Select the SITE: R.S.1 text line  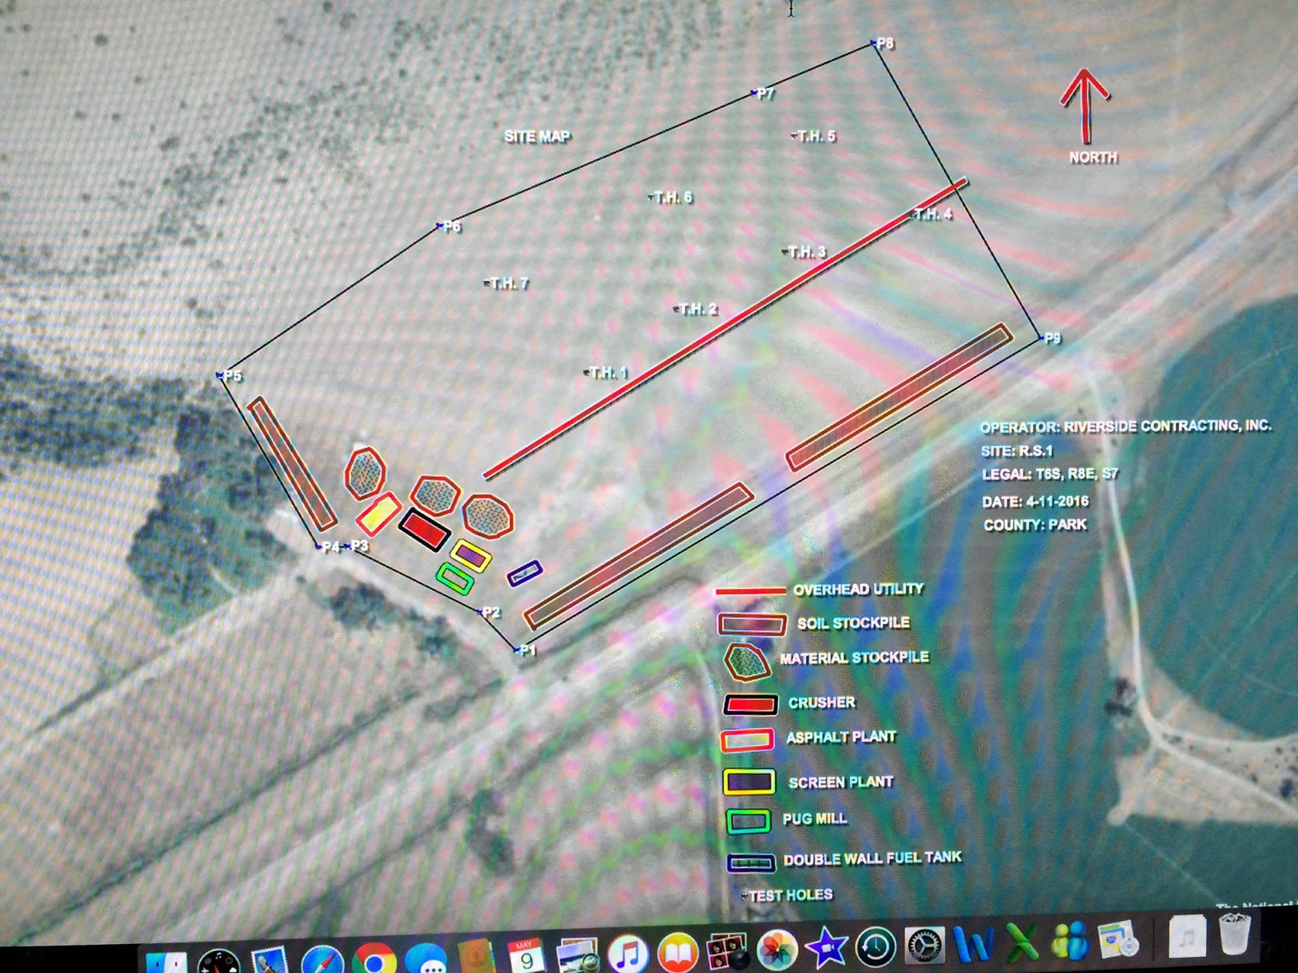(x=1017, y=452)
